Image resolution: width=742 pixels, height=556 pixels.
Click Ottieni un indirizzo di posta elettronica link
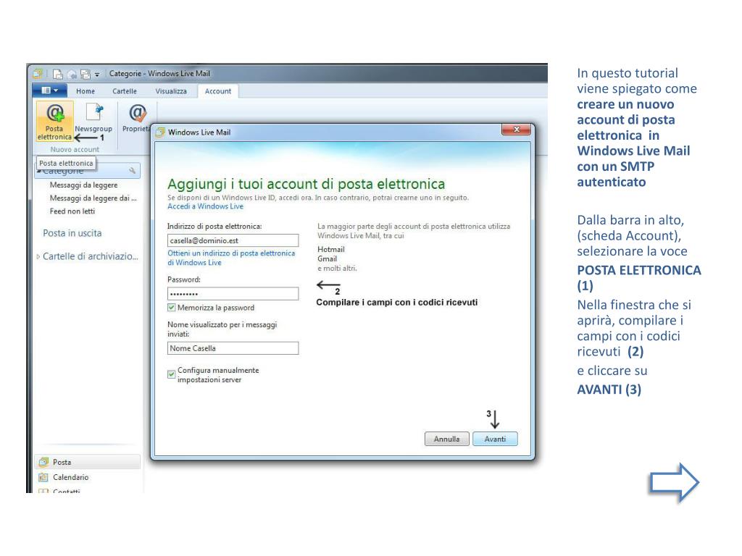tap(231, 258)
